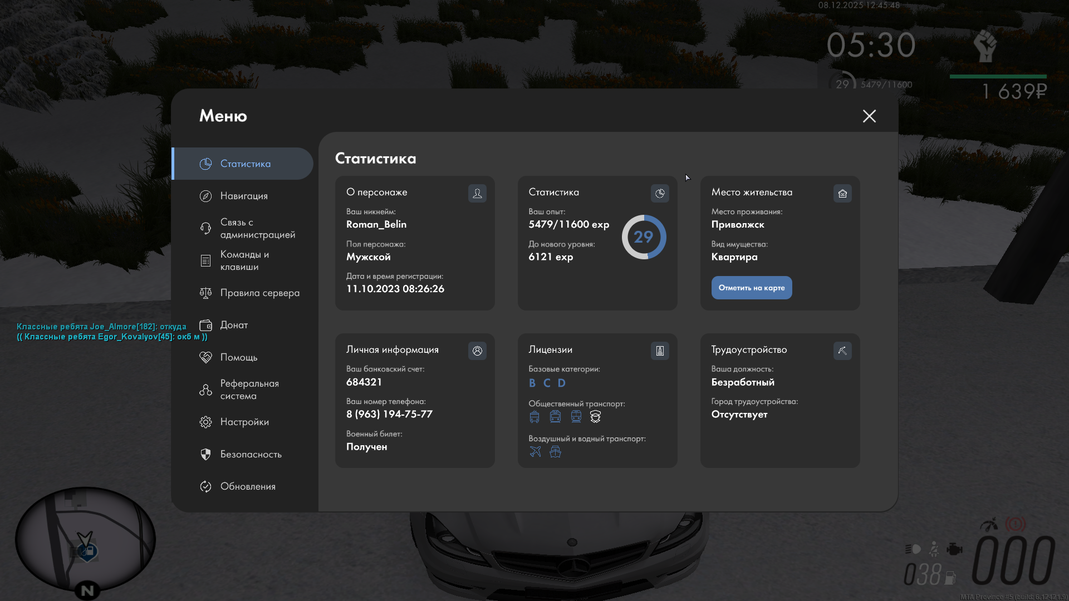Open the Настройки section
1069x601 pixels.
point(244,422)
